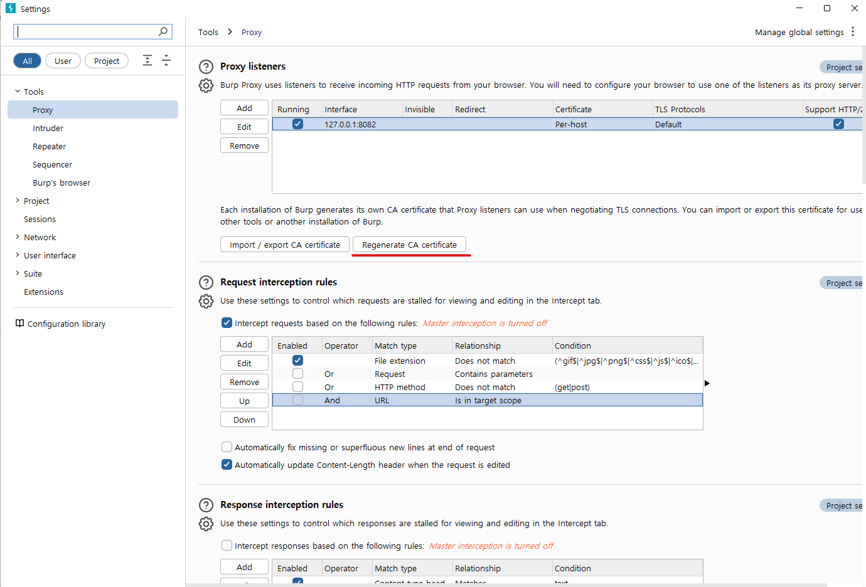Click the black arrow beside the request rules table
866x587 pixels.
click(707, 383)
